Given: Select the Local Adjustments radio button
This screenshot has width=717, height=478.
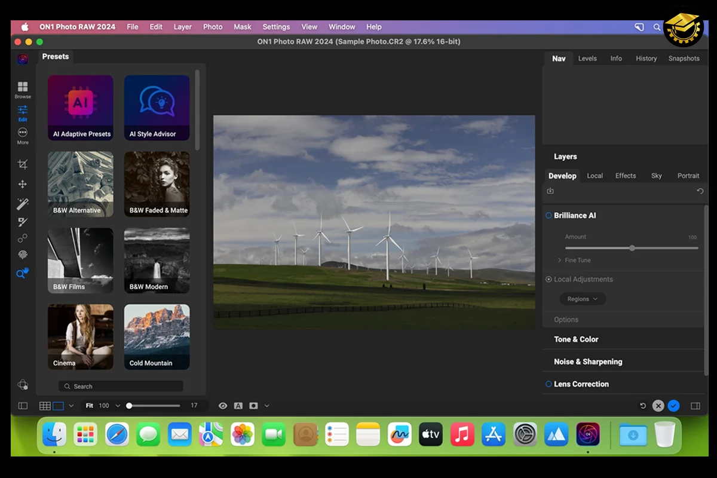Looking at the screenshot, I should [x=549, y=280].
